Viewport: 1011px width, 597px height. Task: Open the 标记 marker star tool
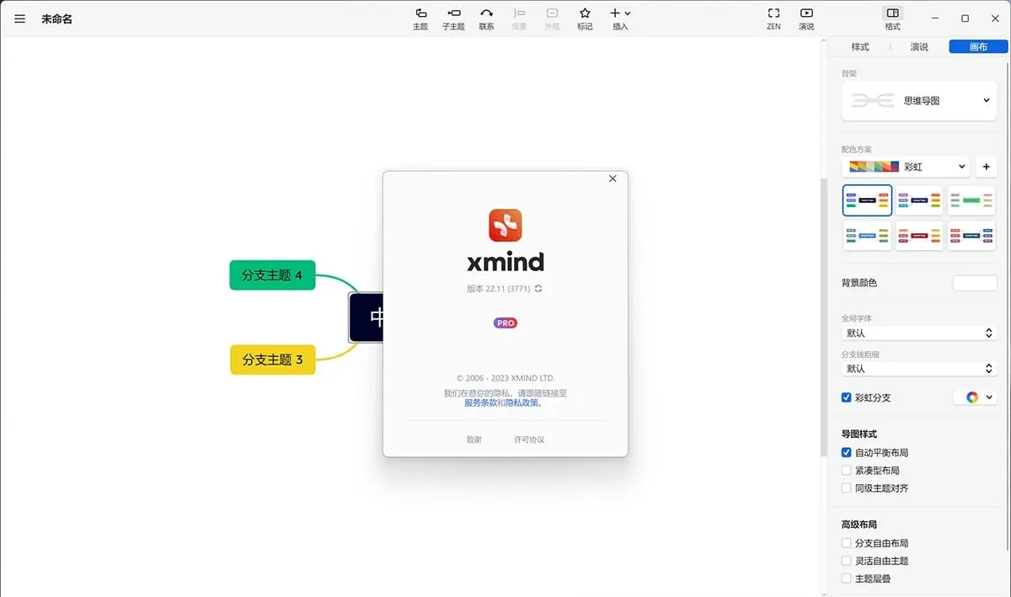585,19
